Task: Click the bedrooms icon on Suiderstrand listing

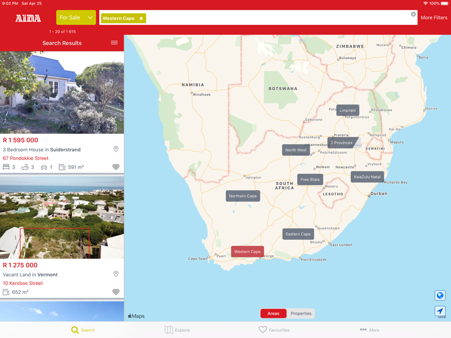Action: tap(6, 167)
